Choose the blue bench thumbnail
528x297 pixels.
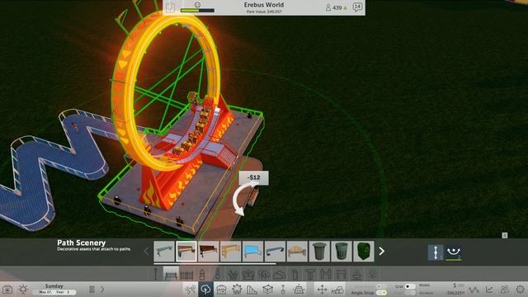[253, 251]
